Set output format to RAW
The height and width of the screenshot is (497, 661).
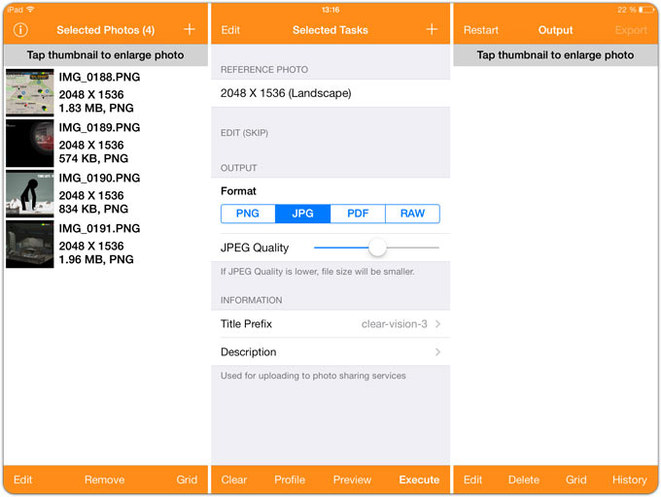click(413, 214)
